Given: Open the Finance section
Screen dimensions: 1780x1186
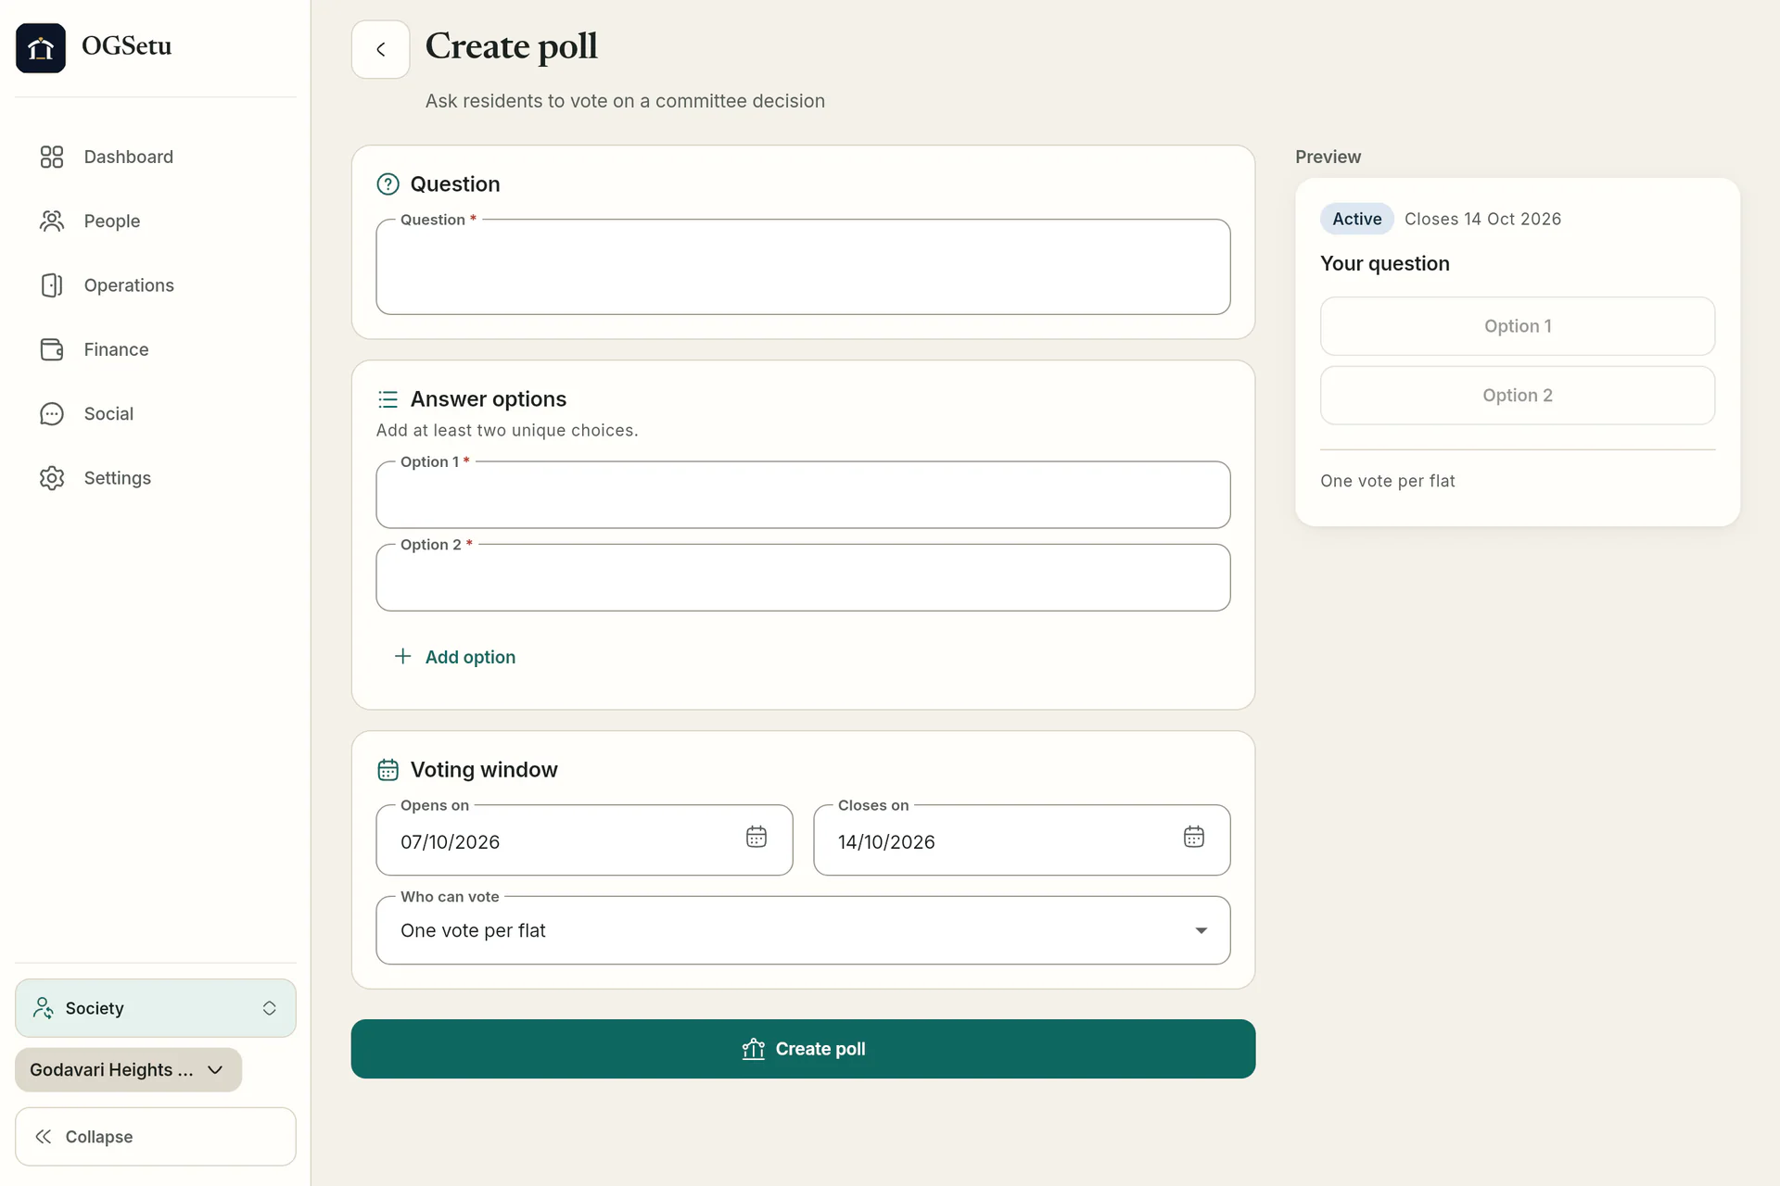Looking at the screenshot, I should tap(156, 349).
